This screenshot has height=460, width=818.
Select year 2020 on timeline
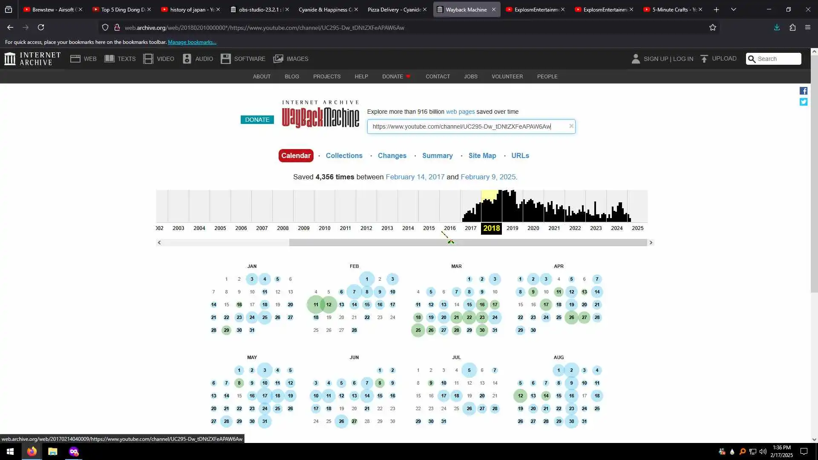(x=533, y=228)
